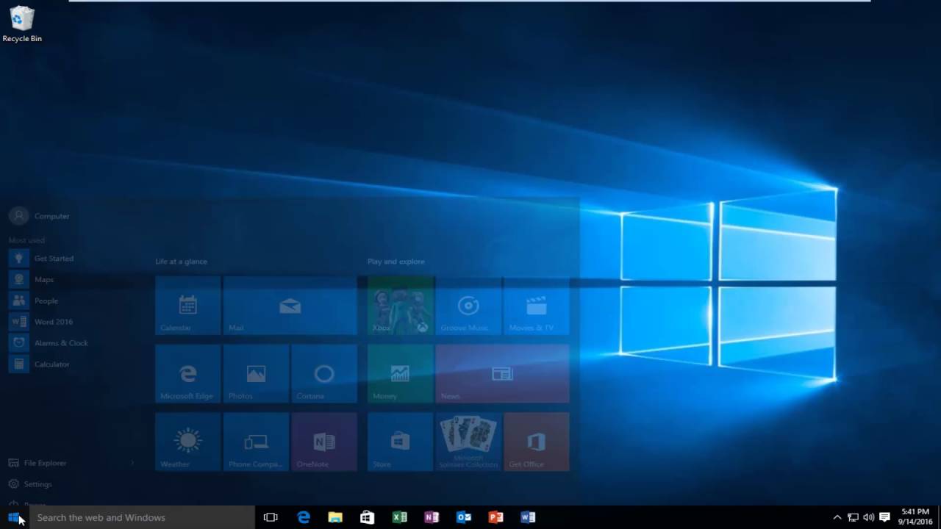Show hidden system tray icons

(837, 517)
